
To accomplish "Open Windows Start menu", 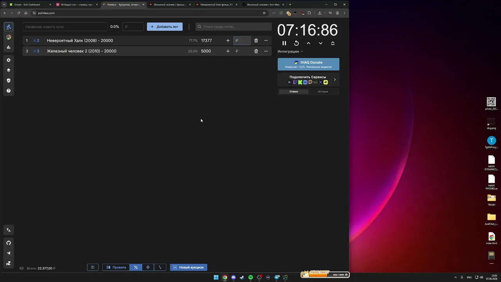I will point(216,277).
